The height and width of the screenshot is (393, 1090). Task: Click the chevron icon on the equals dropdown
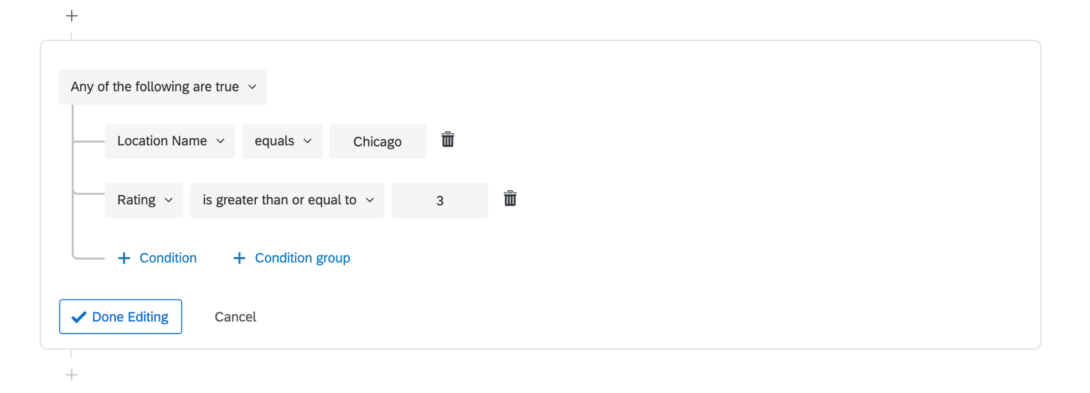pos(309,141)
